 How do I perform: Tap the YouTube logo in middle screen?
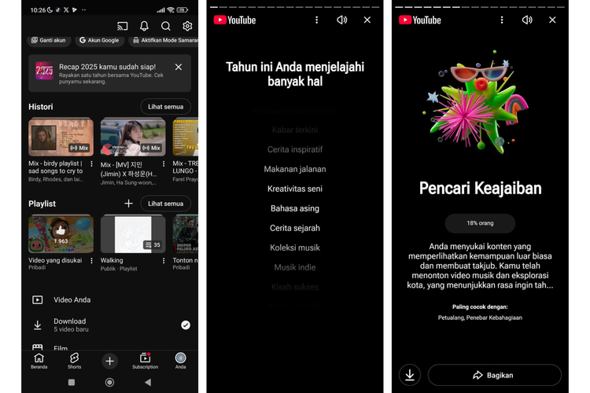click(x=234, y=20)
